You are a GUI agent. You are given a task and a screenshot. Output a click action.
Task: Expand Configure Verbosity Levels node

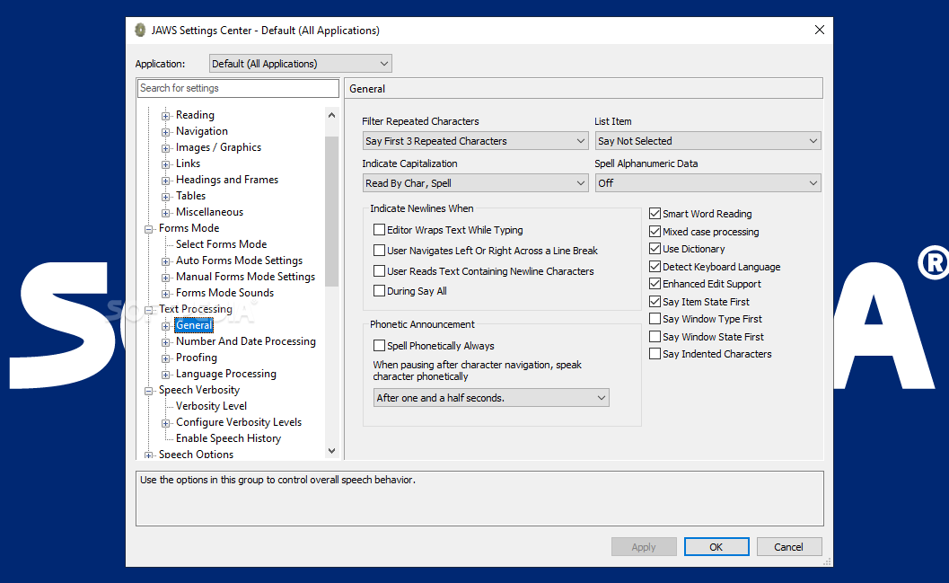[165, 423]
